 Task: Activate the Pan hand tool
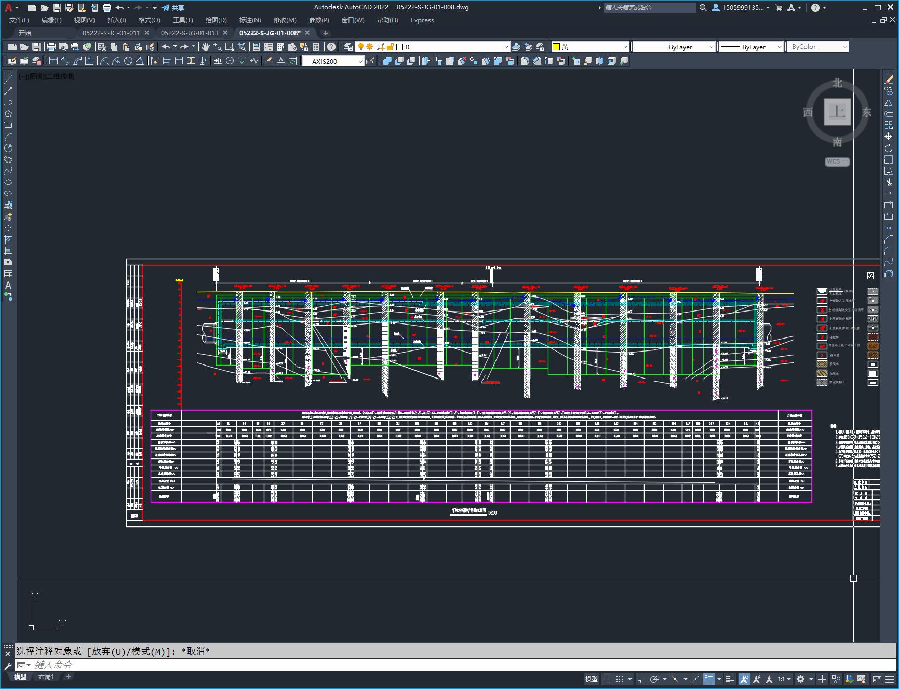[206, 47]
